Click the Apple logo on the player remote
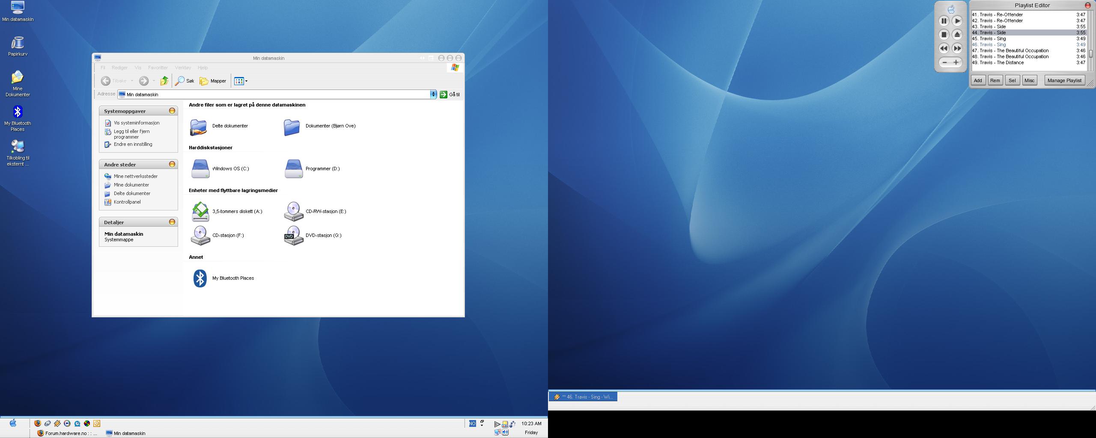 click(951, 9)
